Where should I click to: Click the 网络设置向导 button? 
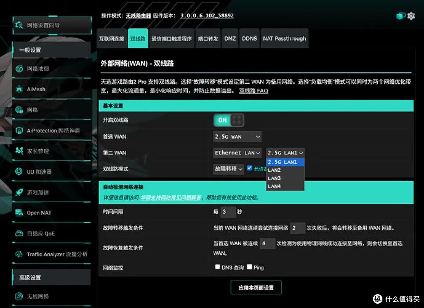coord(52,25)
